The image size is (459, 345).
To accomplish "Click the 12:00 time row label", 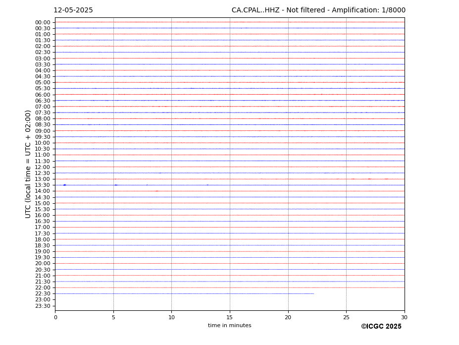I will point(43,168).
